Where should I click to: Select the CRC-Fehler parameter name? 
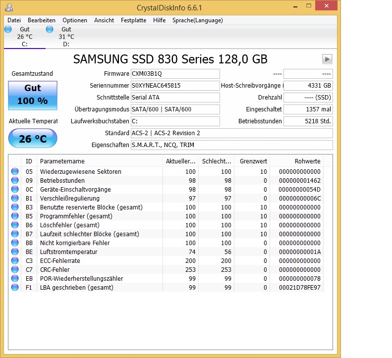55,269
